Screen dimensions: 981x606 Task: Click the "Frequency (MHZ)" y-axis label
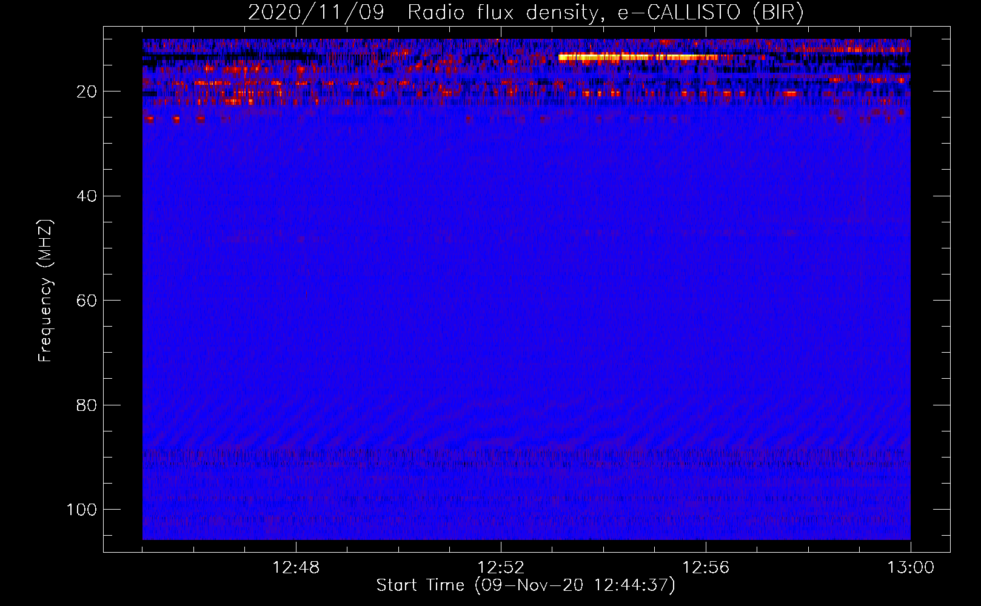click(x=45, y=291)
